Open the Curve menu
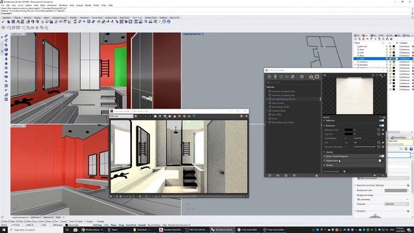This screenshot has width=414, height=233. [x=21, y=5]
